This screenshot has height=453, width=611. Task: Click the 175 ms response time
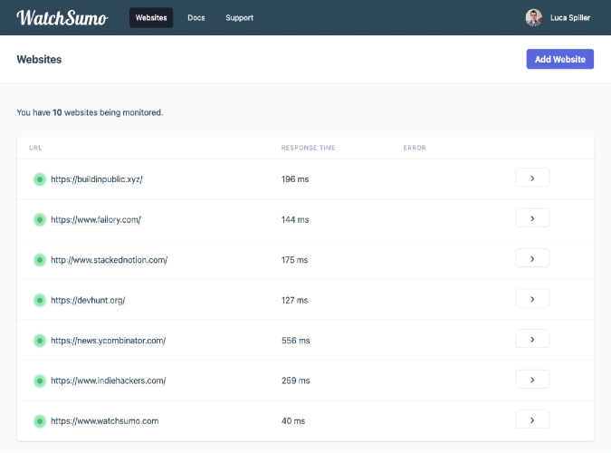(294, 260)
